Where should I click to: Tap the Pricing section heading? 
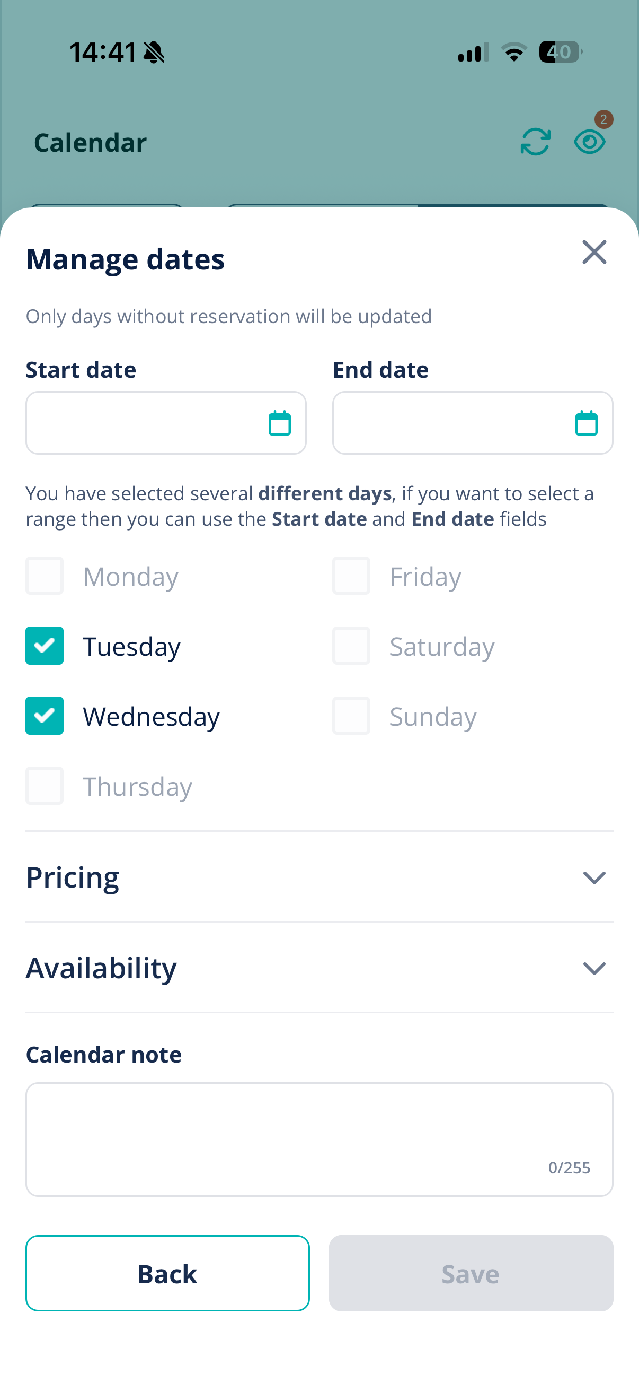73,877
